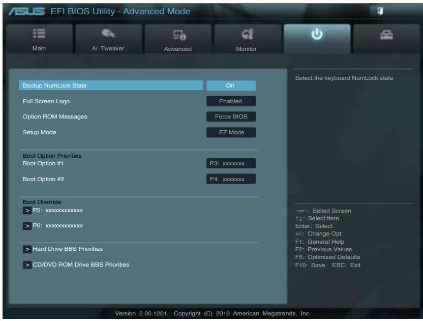Select the Boot Option #1 label
Viewport: 423px width, 321px height.
(x=43, y=163)
